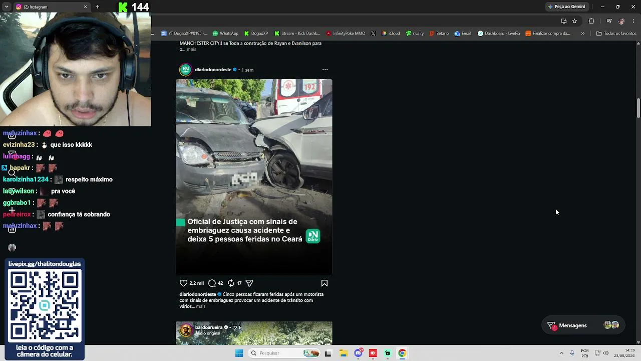Bookmark this page with the star icon
The width and height of the screenshot is (641, 361).
(x=574, y=21)
